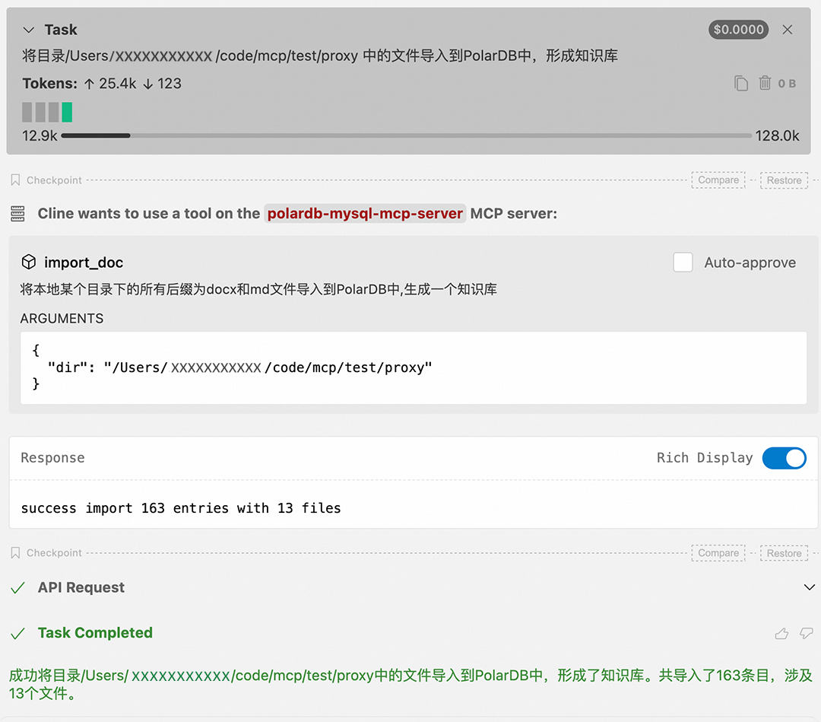Viewport: 821px width, 722px height.
Task: Enable the Auto-approve checkbox
Action: 683,262
